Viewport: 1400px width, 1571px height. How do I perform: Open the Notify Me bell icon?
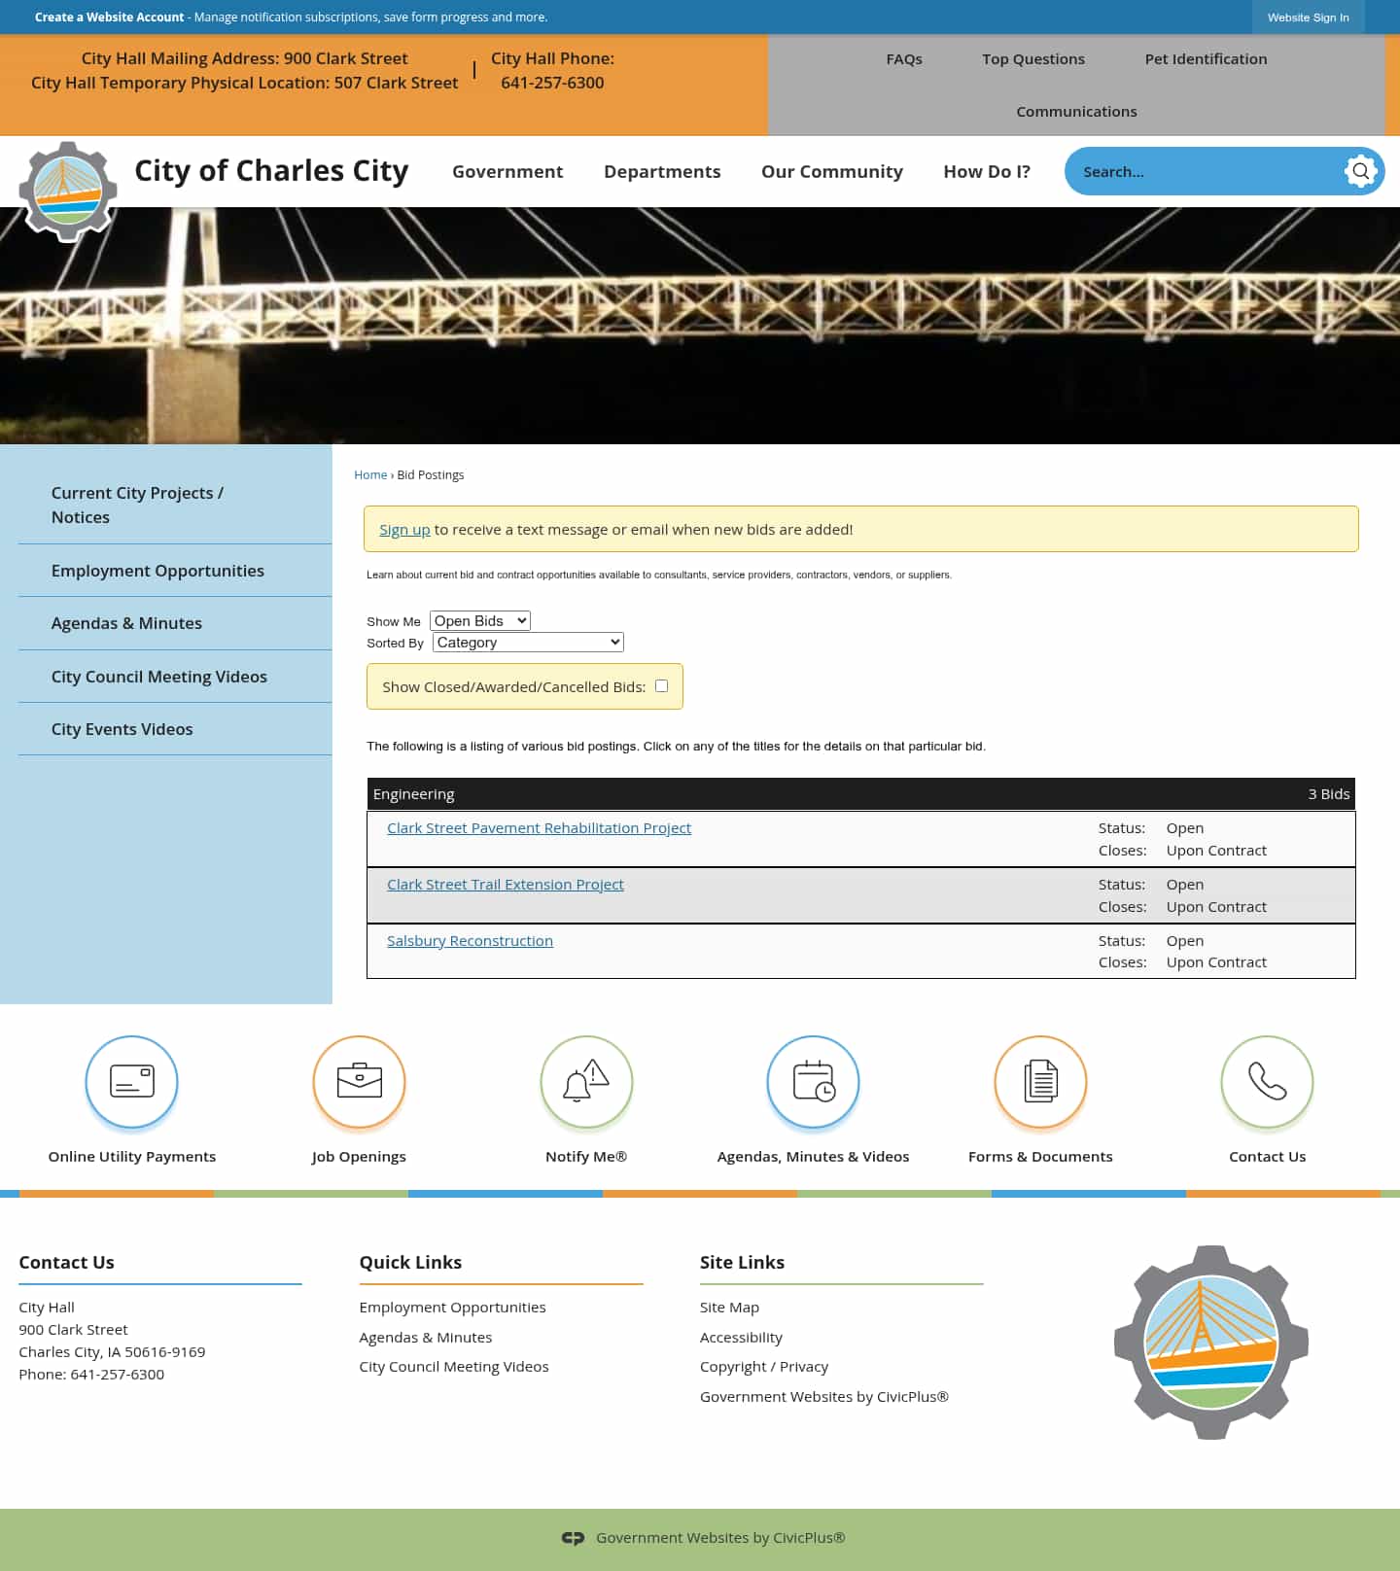[586, 1081]
